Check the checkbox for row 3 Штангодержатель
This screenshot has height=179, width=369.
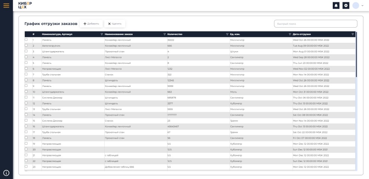coord(26,51)
